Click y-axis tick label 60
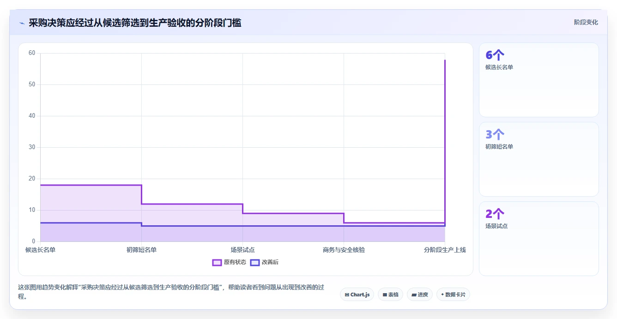Image resolution: width=617 pixels, height=319 pixels. pyautogui.click(x=32, y=53)
